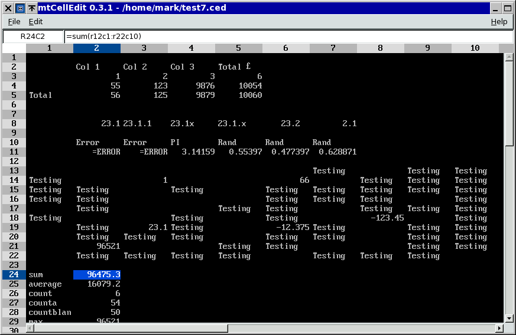This screenshot has height=335, width=516.
Task: Click the vertical scrollbar down arrow
Action: point(509,318)
